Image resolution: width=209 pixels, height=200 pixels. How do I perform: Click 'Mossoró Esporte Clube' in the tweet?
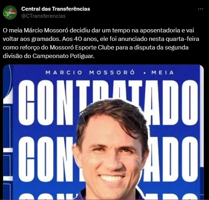tap(82, 47)
